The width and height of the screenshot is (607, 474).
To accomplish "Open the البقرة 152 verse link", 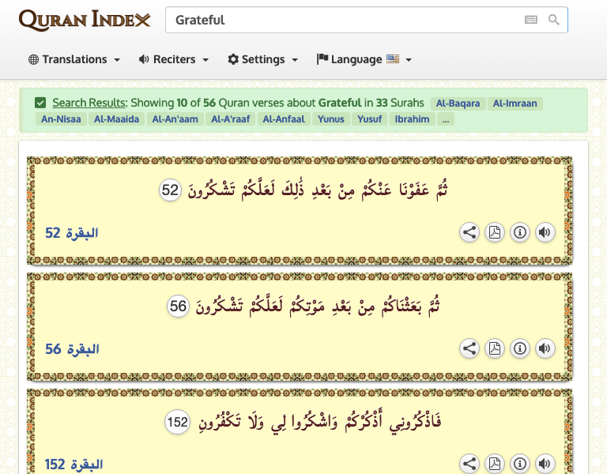I will (x=74, y=465).
